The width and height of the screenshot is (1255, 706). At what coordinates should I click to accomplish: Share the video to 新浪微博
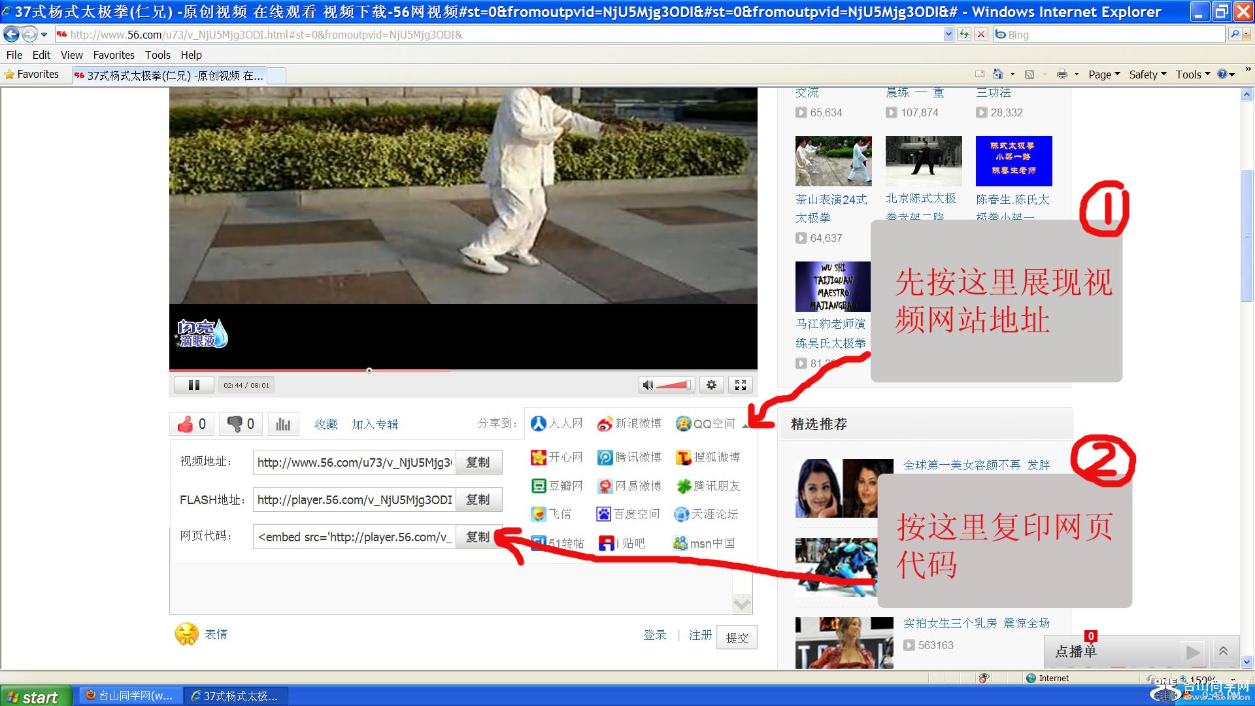(629, 424)
